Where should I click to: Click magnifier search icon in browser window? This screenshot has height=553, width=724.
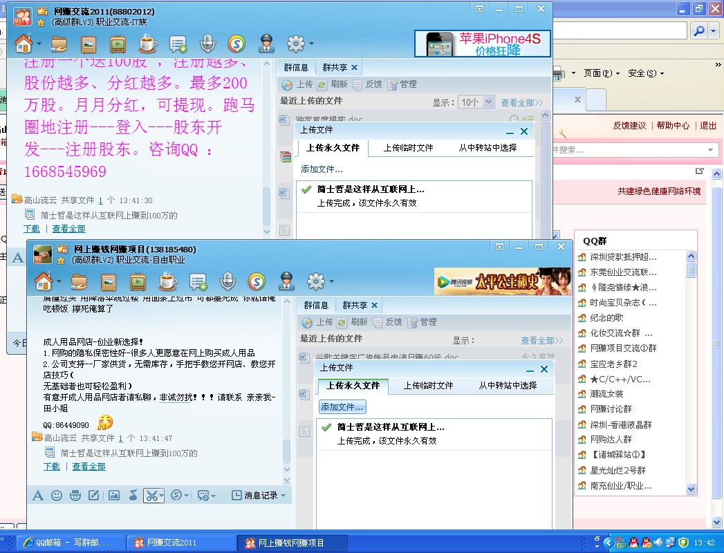click(x=699, y=31)
